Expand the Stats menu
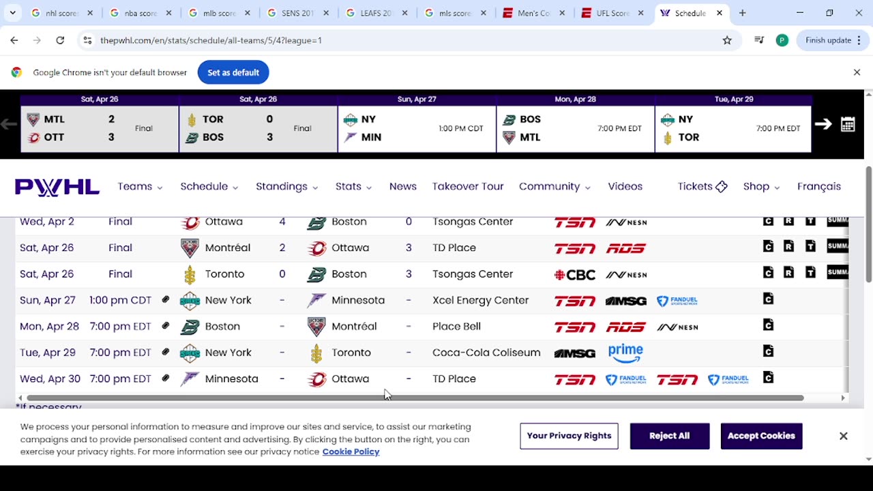Viewport: 873px width, 491px height. [x=353, y=186]
